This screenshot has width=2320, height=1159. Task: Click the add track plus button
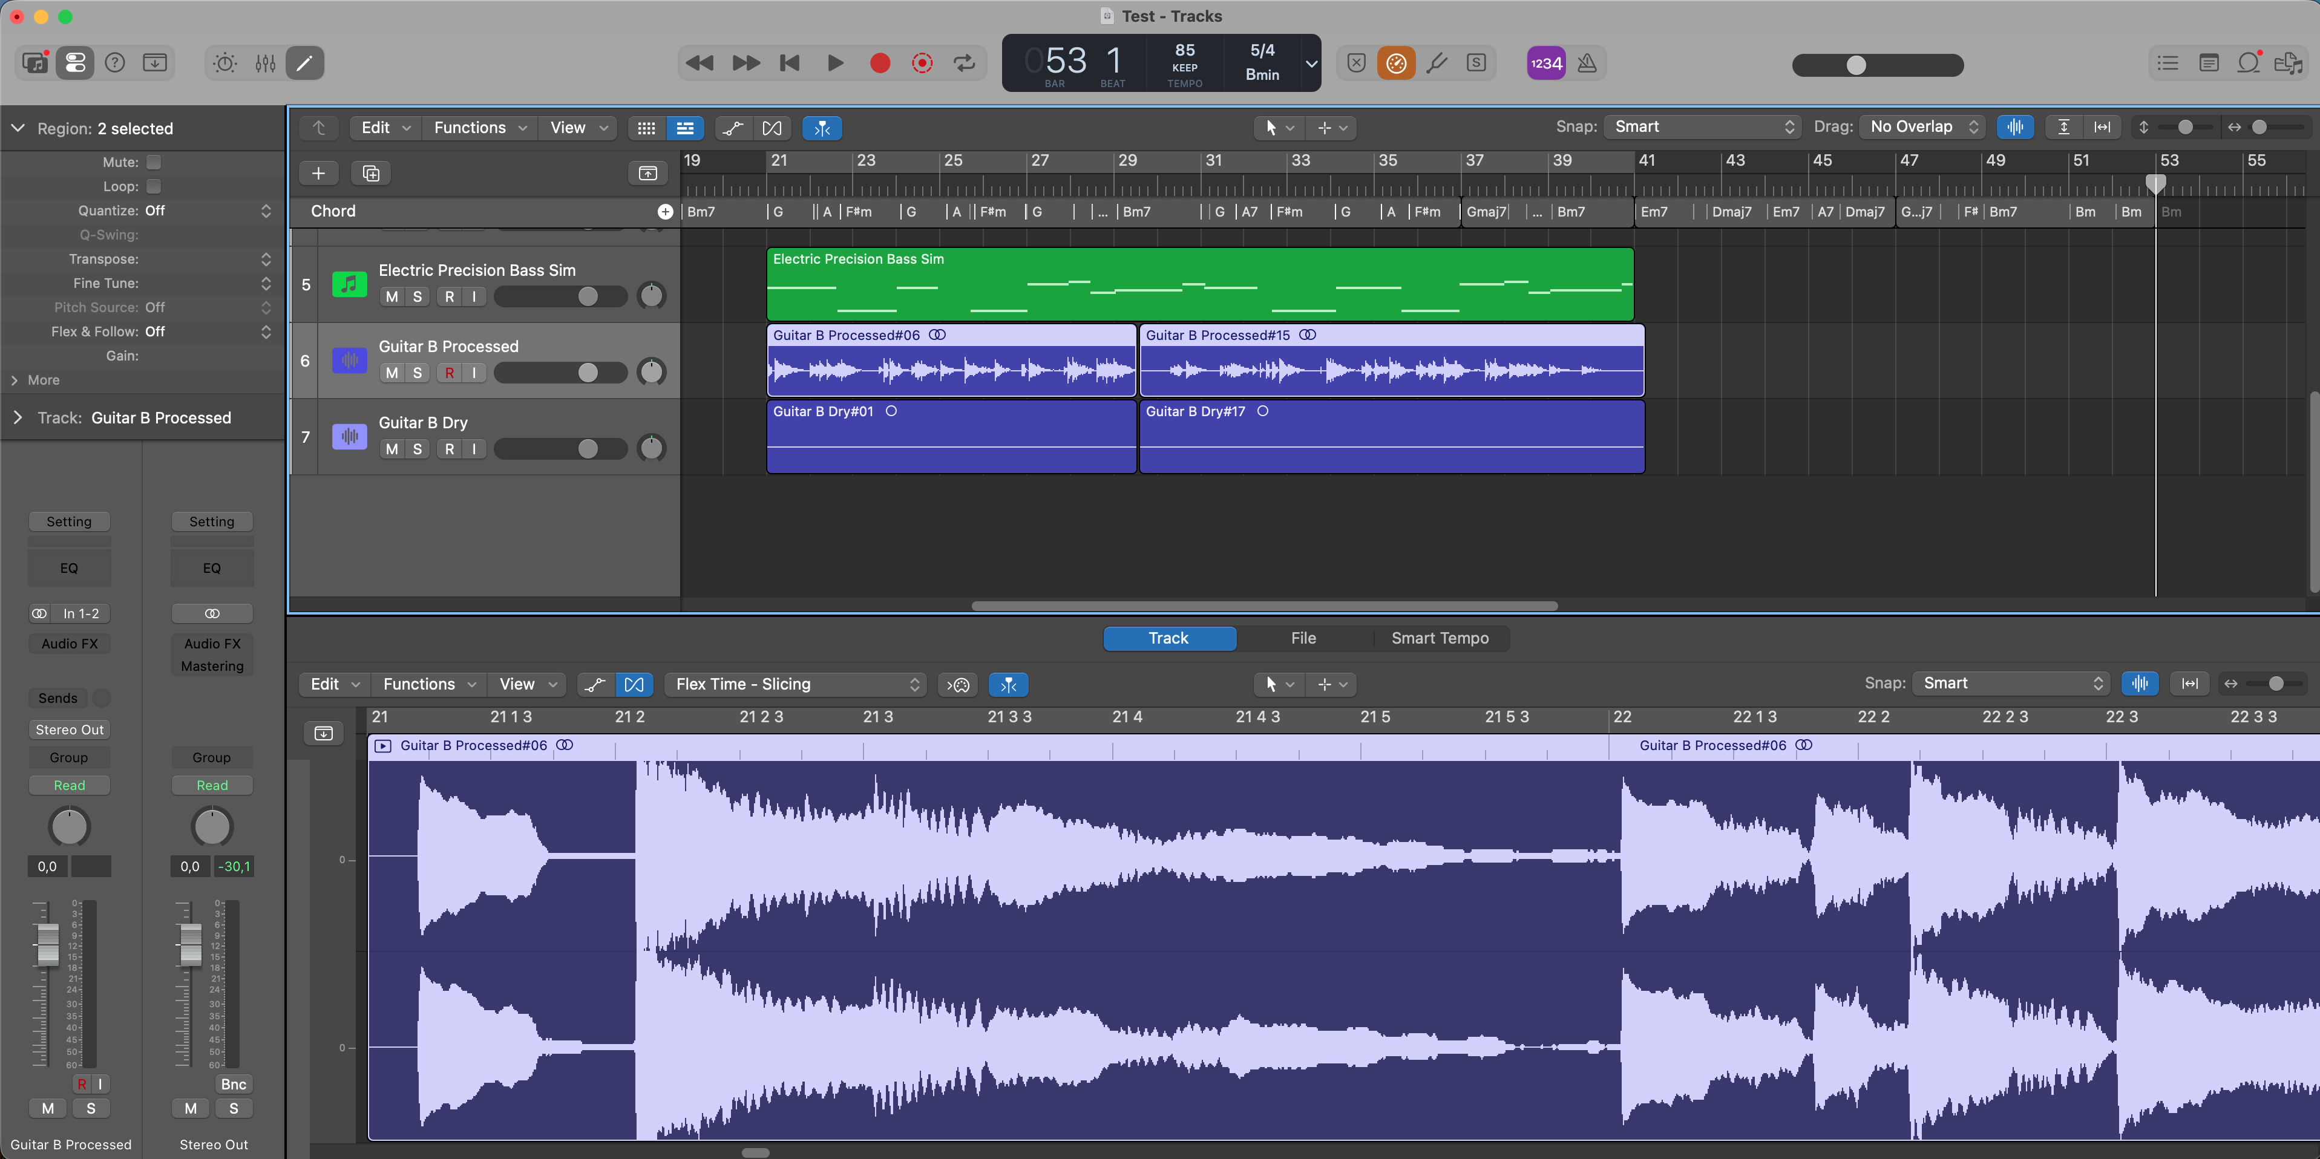[x=318, y=173]
